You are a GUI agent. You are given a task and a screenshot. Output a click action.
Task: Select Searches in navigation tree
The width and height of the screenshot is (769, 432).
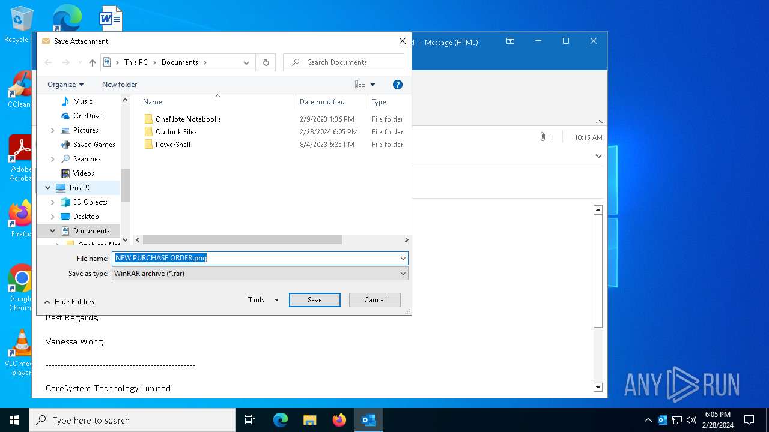click(87, 159)
